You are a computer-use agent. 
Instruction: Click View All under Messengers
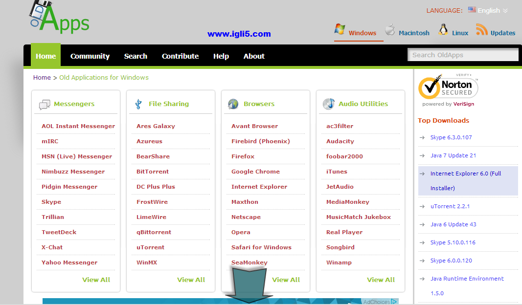(96, 280)
